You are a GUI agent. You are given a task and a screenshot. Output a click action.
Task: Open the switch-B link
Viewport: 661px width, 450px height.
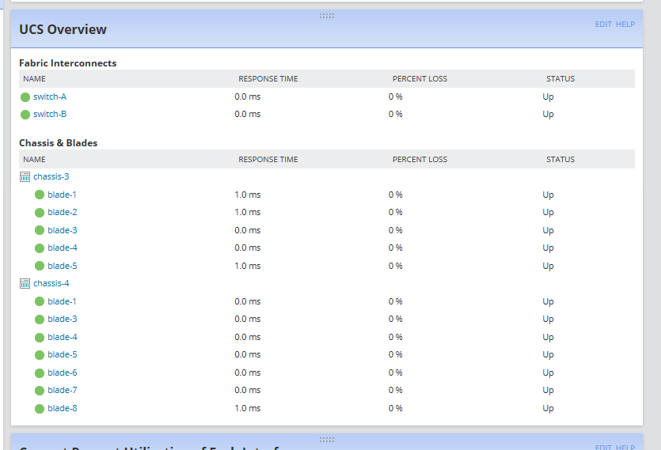[50, 114]
